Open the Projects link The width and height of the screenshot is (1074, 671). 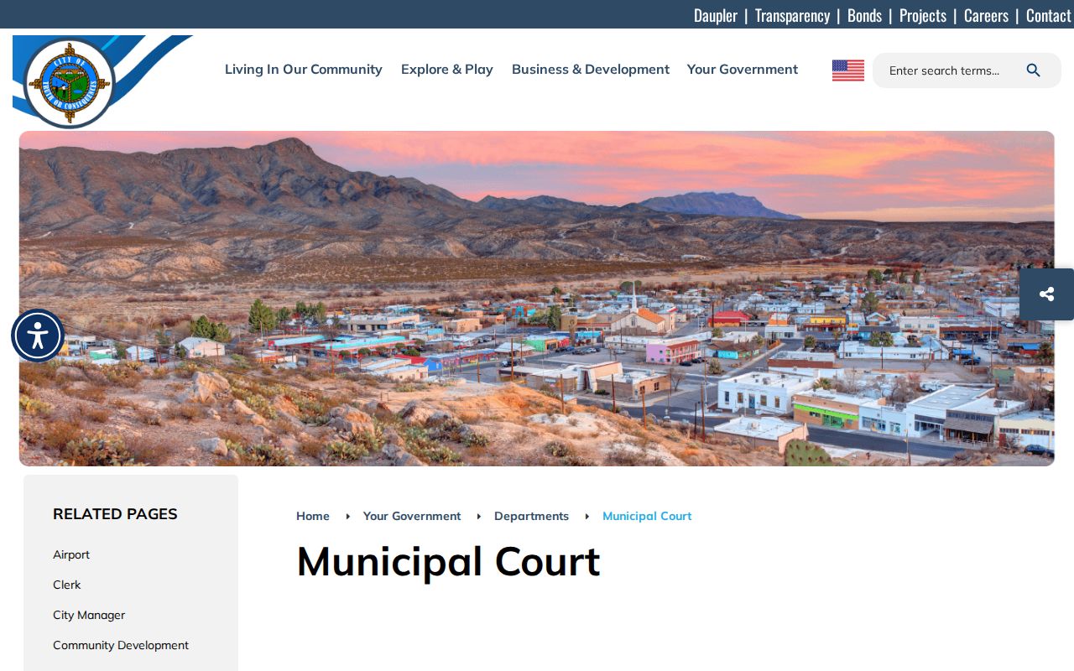click(923, 15)
